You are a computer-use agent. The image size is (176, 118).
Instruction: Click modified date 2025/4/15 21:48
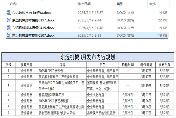(x=90, y=28)
